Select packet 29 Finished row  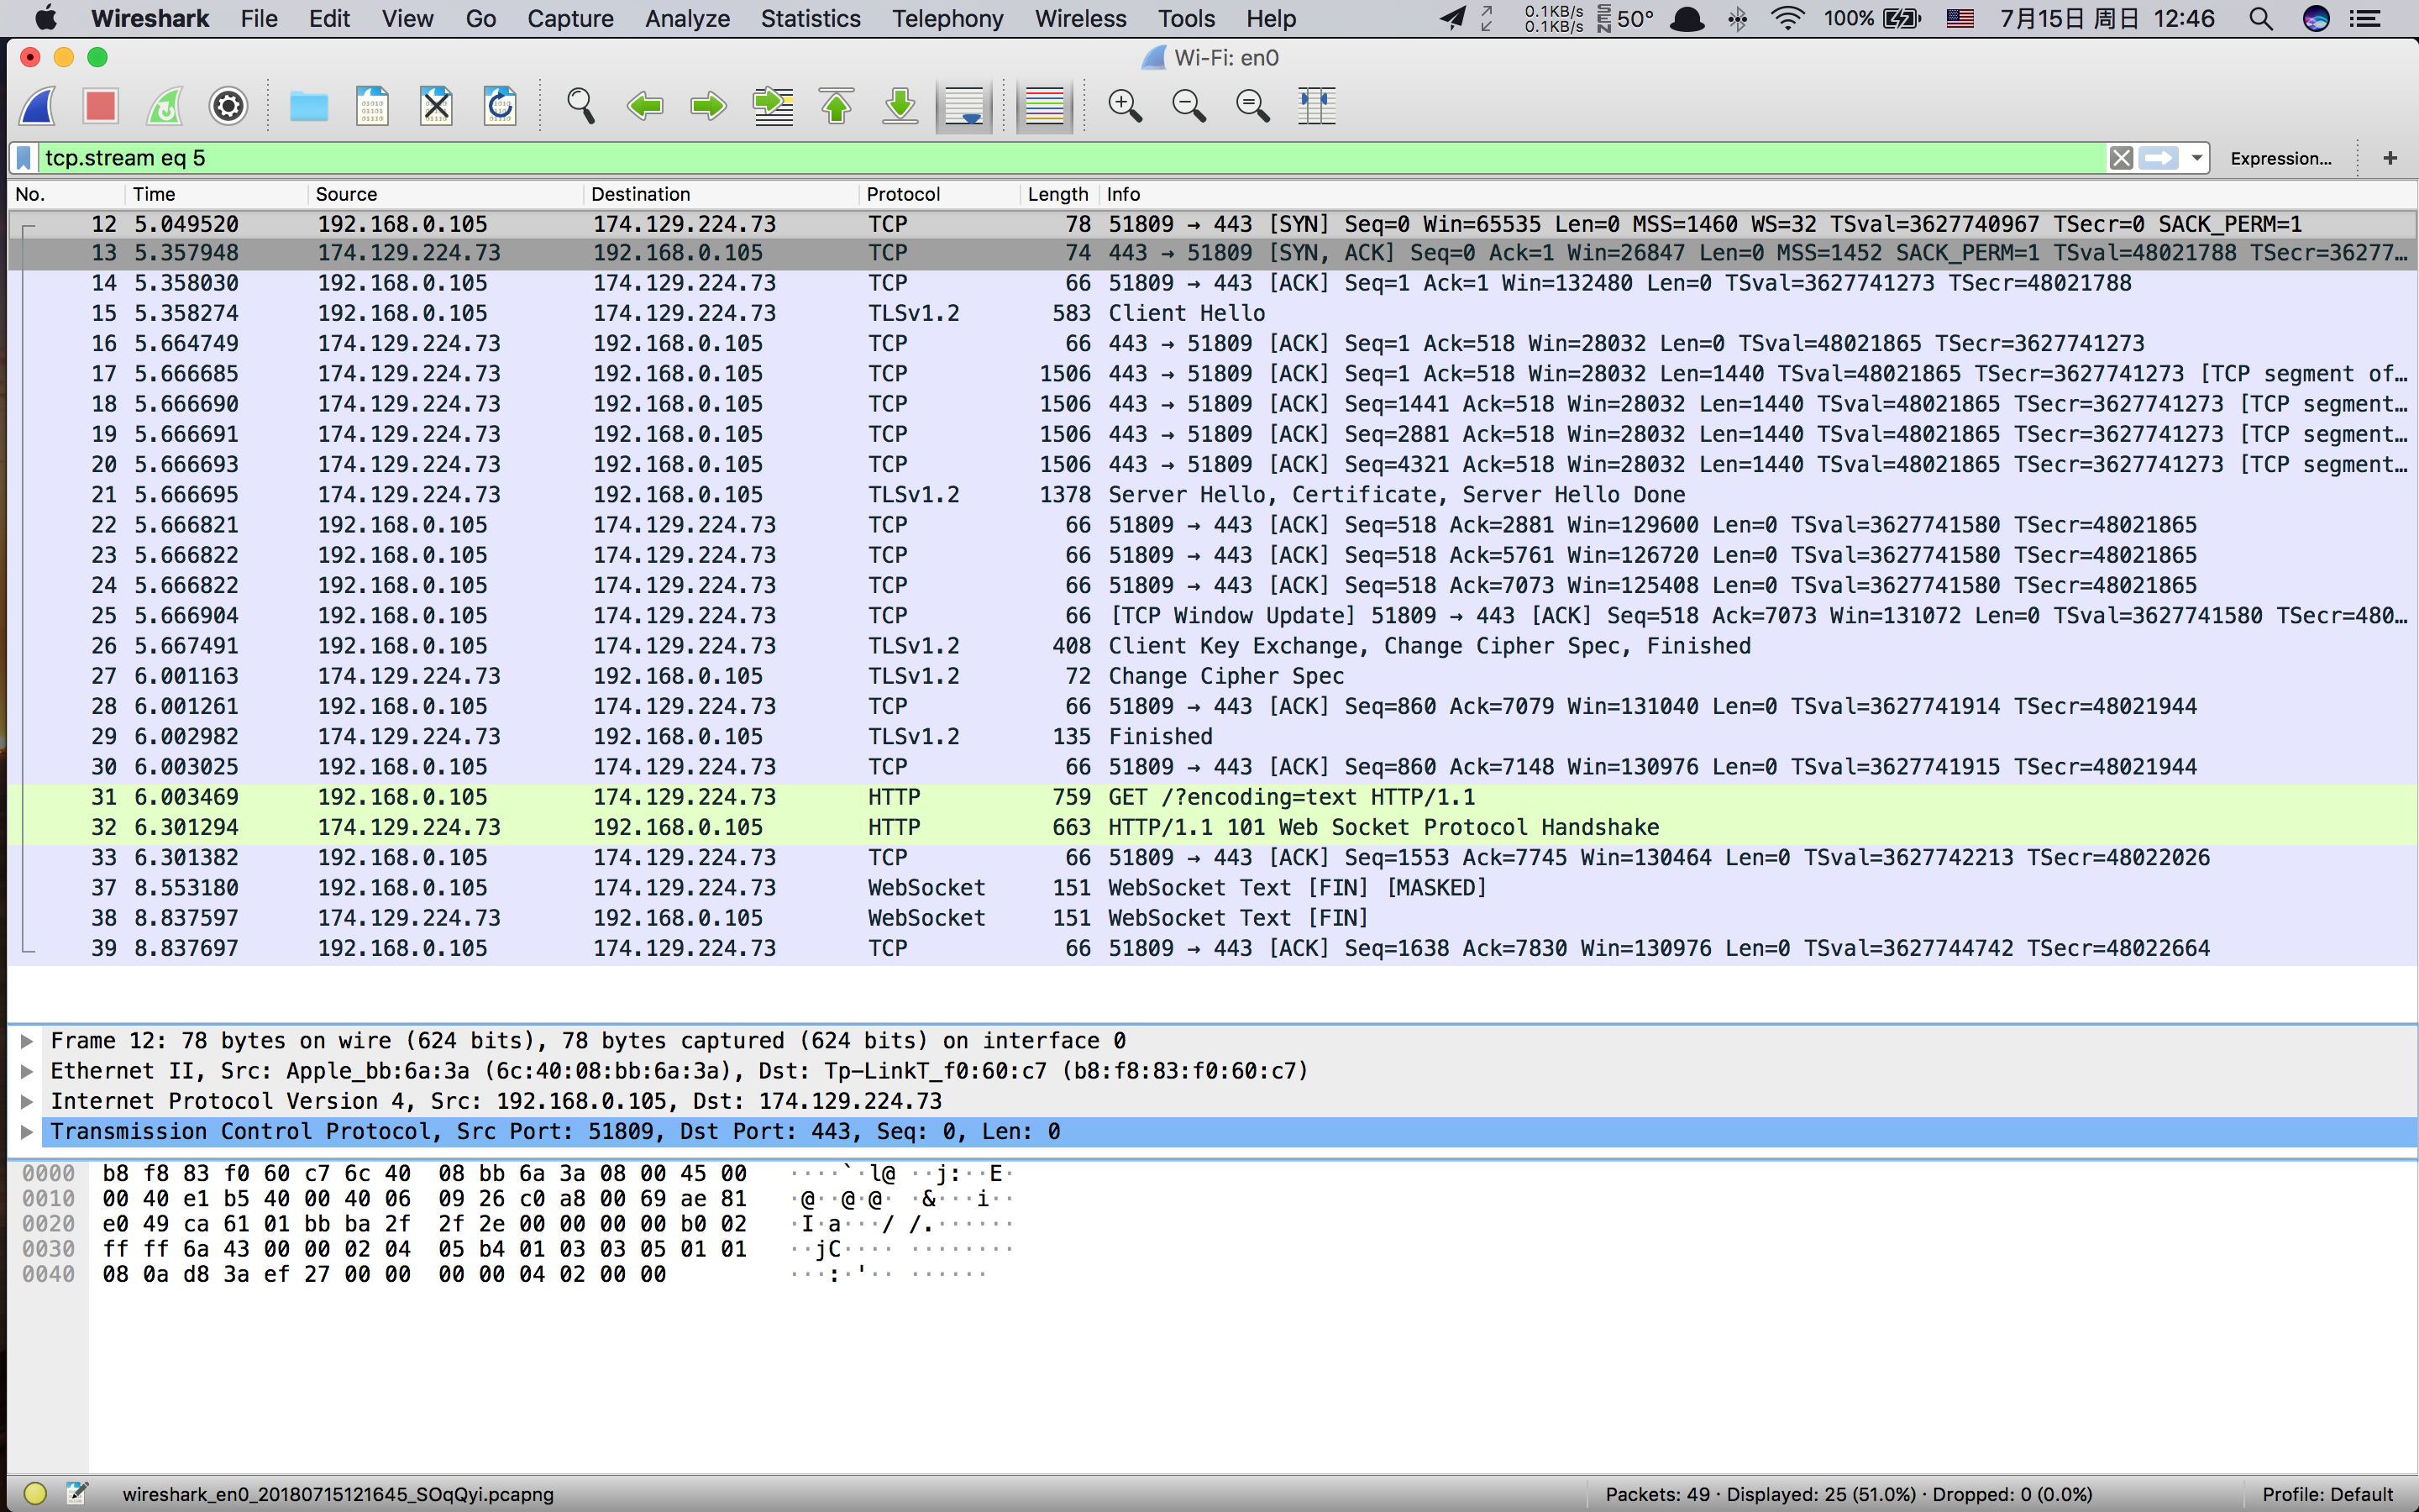tap(1211, 736)
